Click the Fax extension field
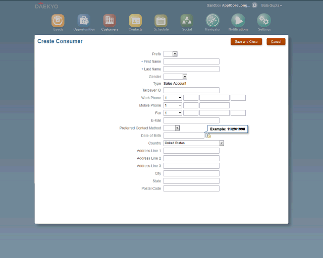Image resolution: width=323 pixels, height=258 pixels. (x=238, y=113)
